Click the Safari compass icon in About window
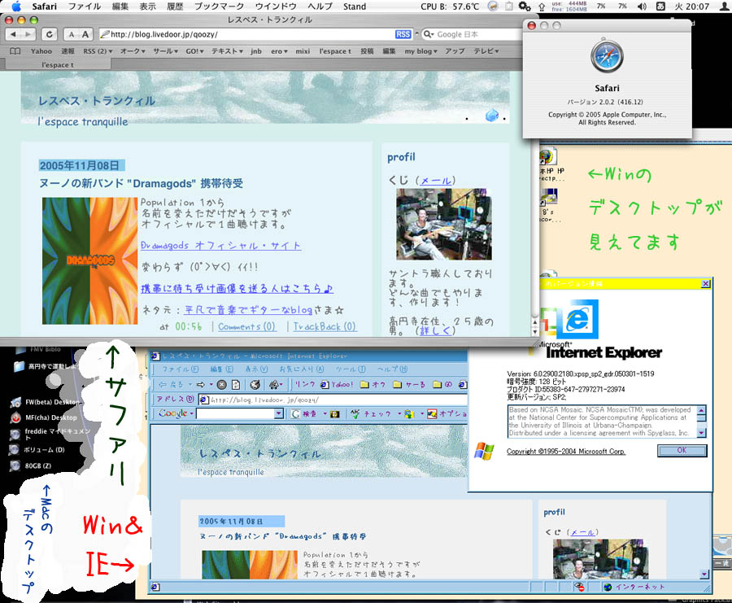 point(607,56)
